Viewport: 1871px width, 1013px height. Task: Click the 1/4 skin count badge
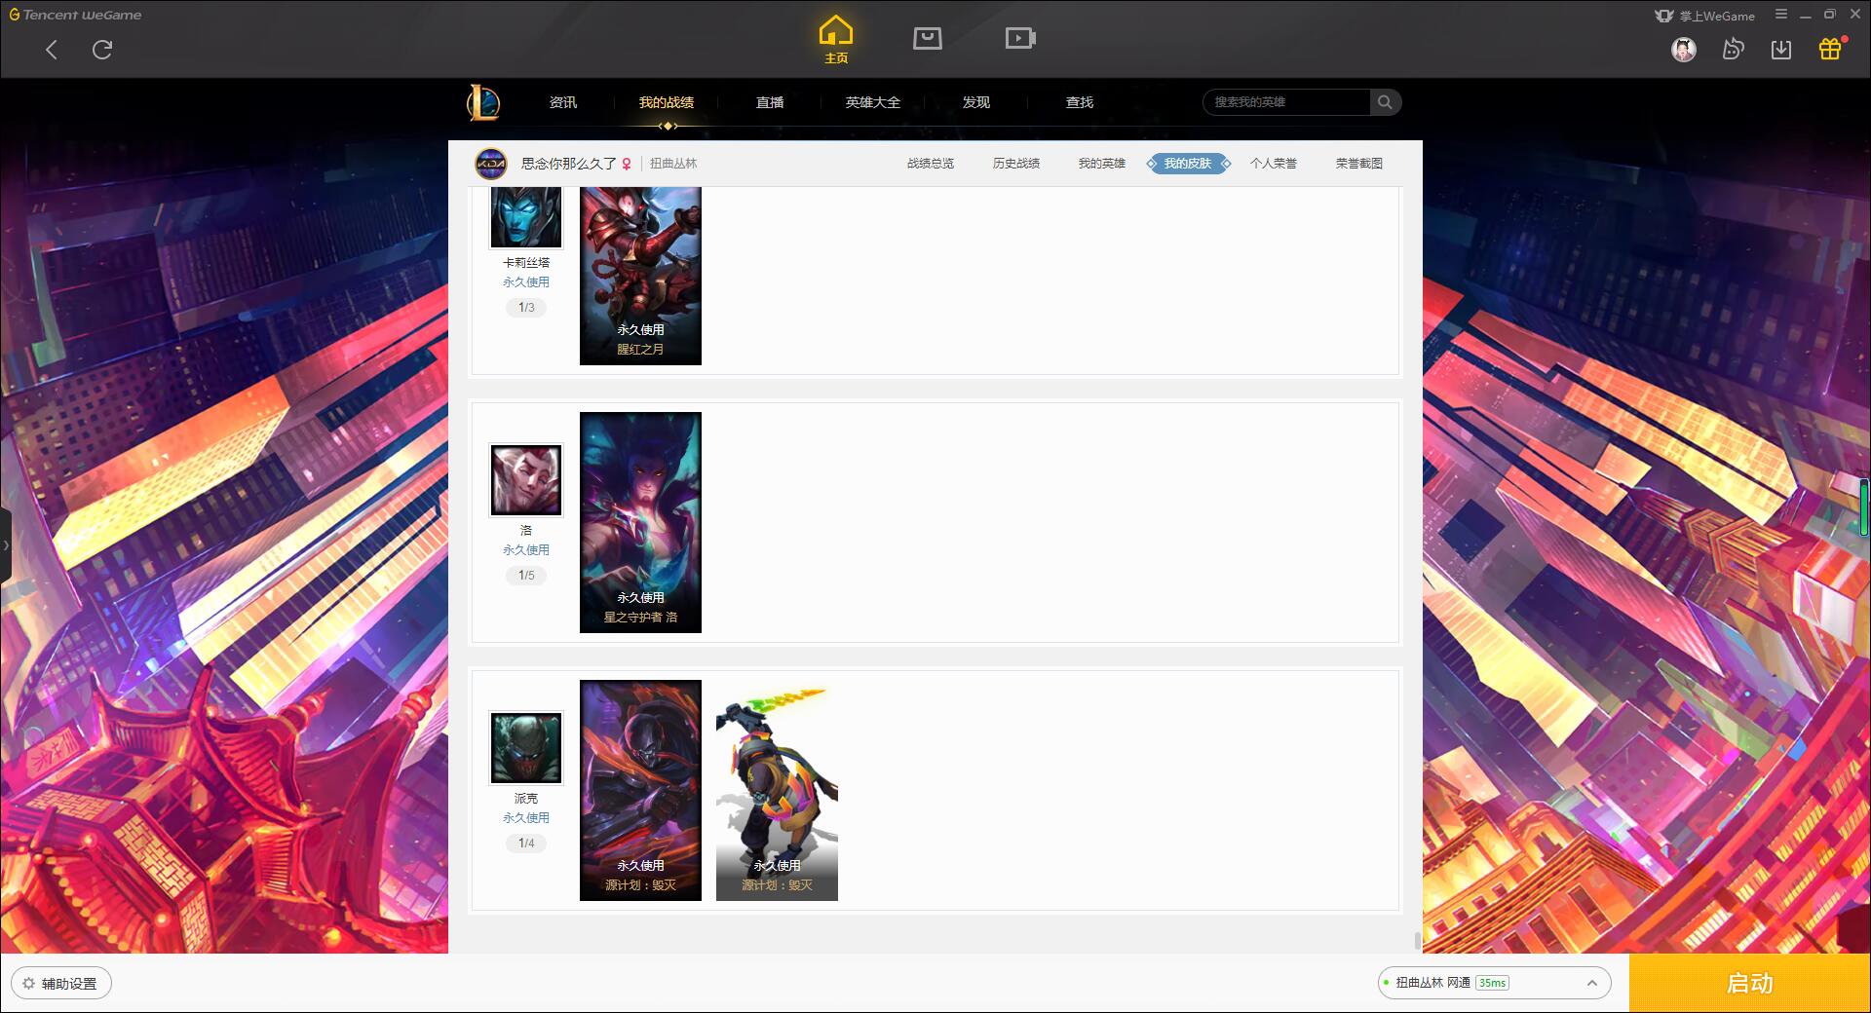tap(526, 844)
